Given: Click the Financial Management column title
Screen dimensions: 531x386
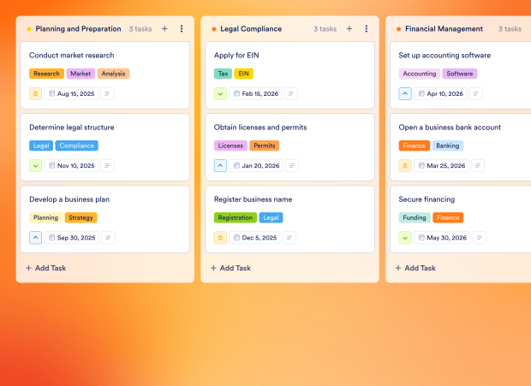Looking at the screenshot, I should coord(444,29).
